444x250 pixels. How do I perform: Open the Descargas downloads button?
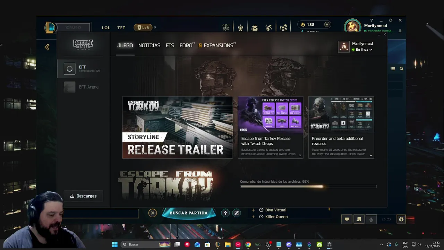(83, 196)
